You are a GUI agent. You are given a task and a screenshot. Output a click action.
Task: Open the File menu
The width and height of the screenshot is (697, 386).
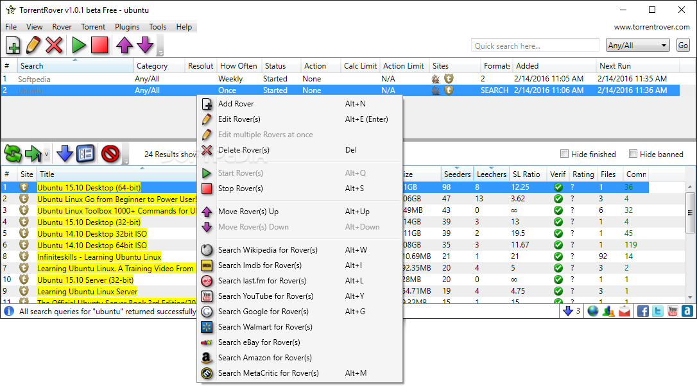[x=11, y=27]
